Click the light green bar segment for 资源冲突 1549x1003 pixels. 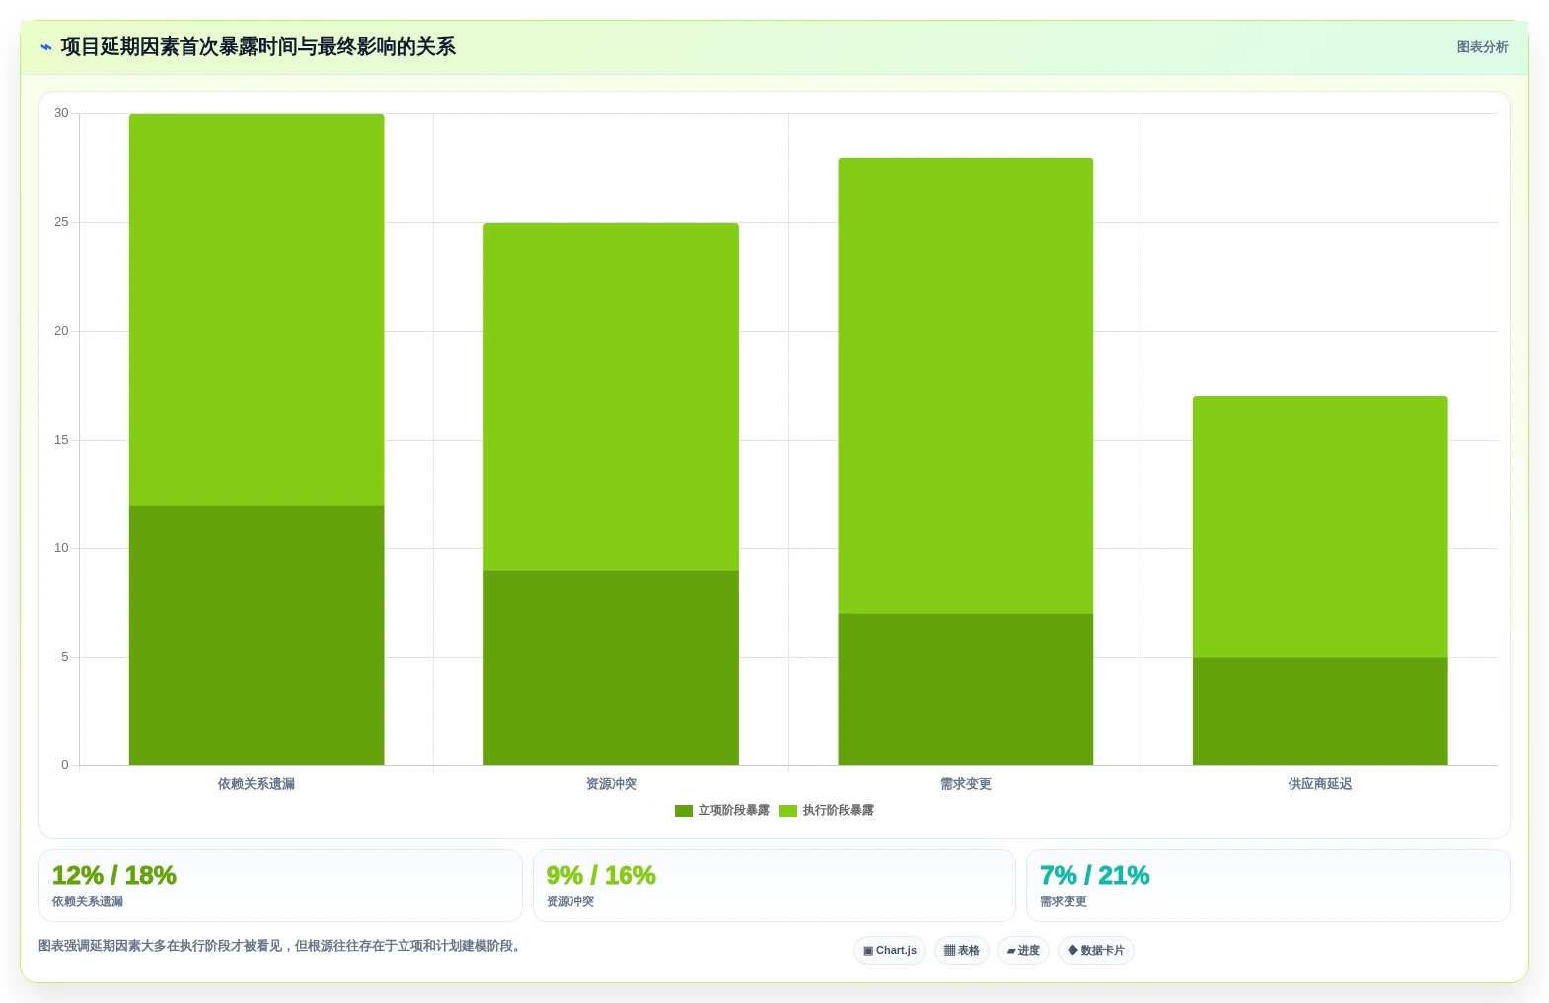[611, 396]
